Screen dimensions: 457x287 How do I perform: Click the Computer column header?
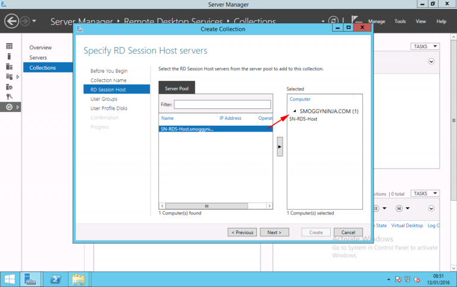click(x=300, y=99)
